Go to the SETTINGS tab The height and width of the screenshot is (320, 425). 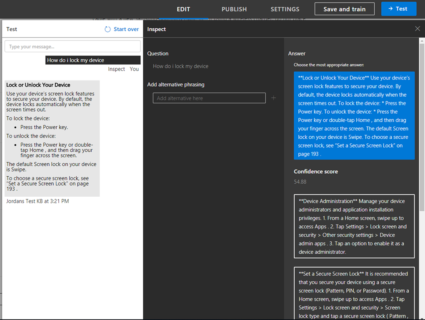285,9
